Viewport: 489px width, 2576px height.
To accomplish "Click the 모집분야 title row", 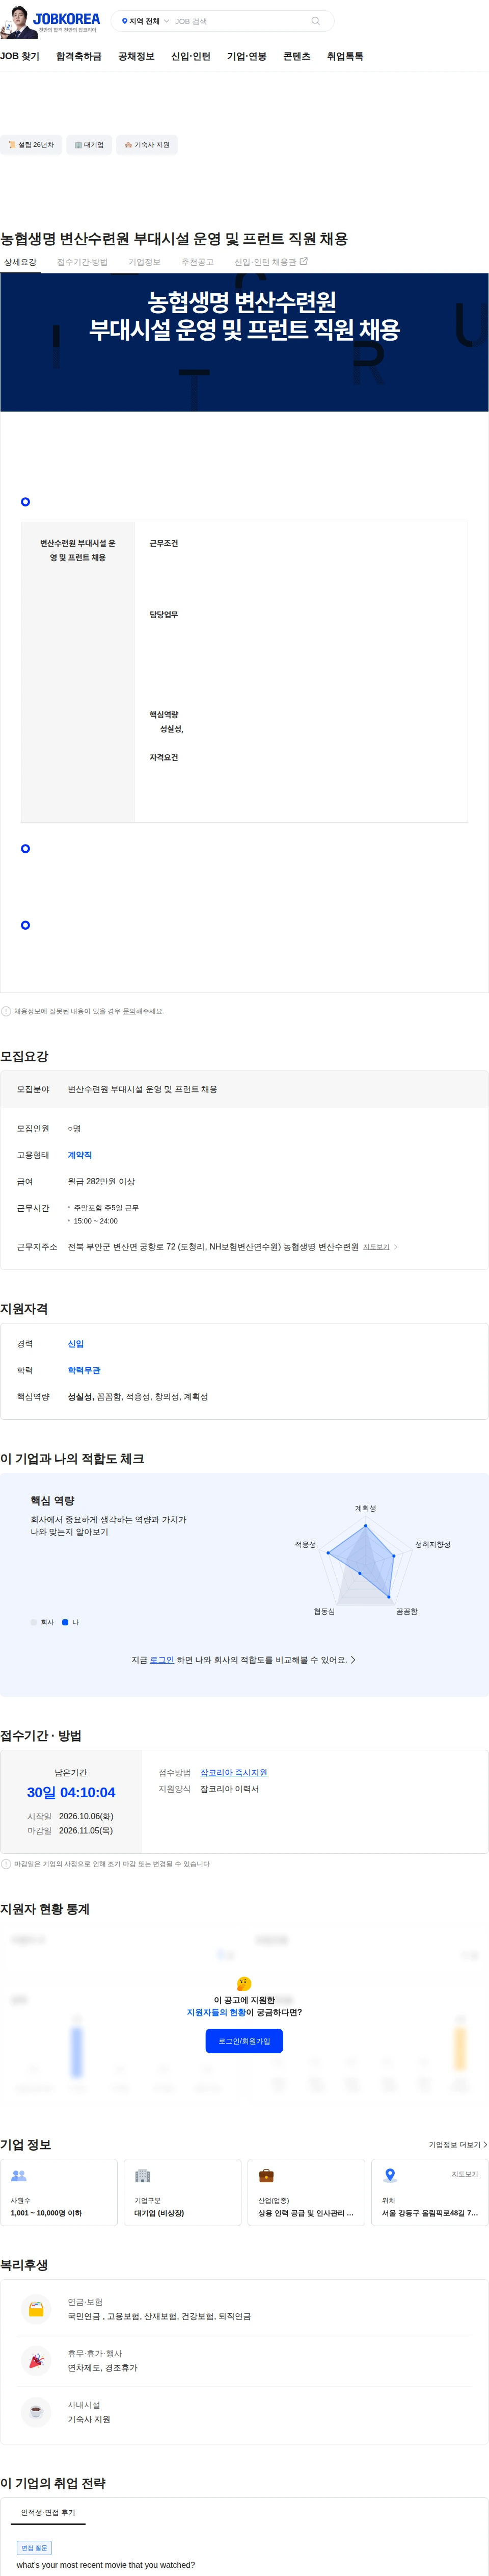I will click(x=244, y=1090).
